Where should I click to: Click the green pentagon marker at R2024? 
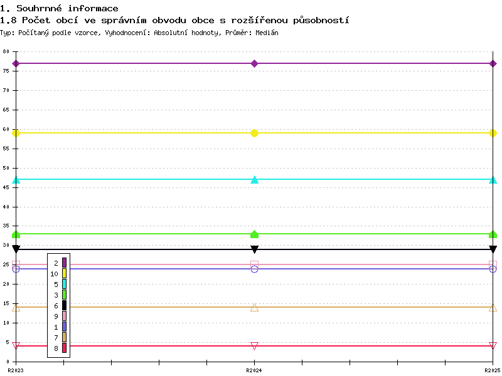pos(254,234)
